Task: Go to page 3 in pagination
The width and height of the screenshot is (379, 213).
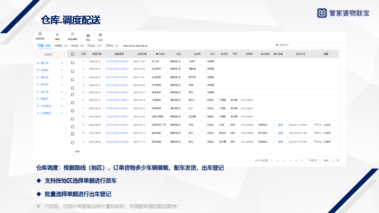Action: pyautogui.click(x=290, y=160)
